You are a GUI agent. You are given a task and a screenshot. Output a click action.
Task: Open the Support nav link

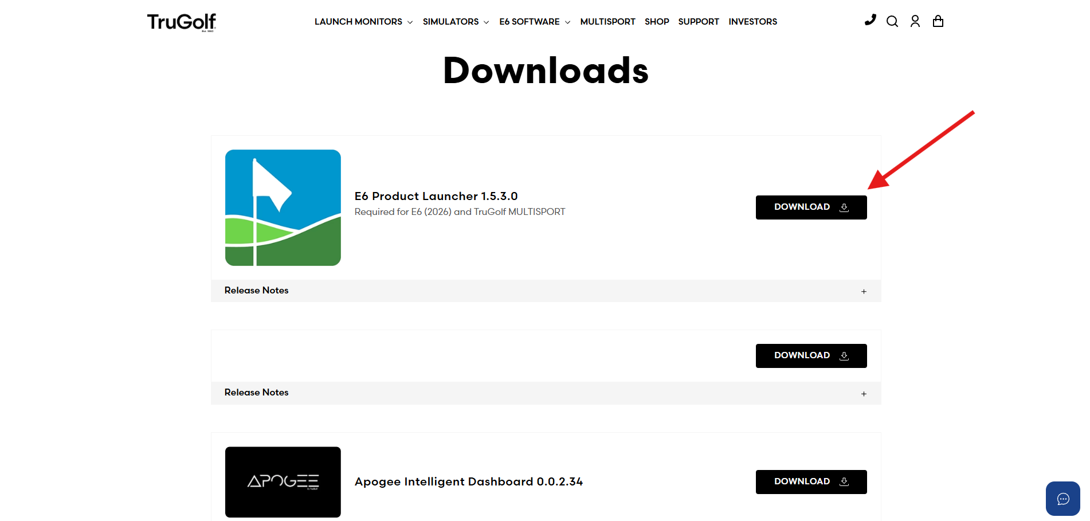(x=699, y=22)
